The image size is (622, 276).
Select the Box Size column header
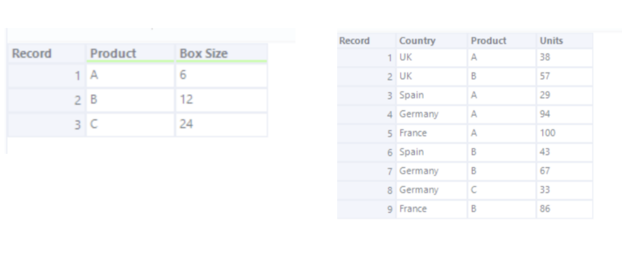(221, 53)
